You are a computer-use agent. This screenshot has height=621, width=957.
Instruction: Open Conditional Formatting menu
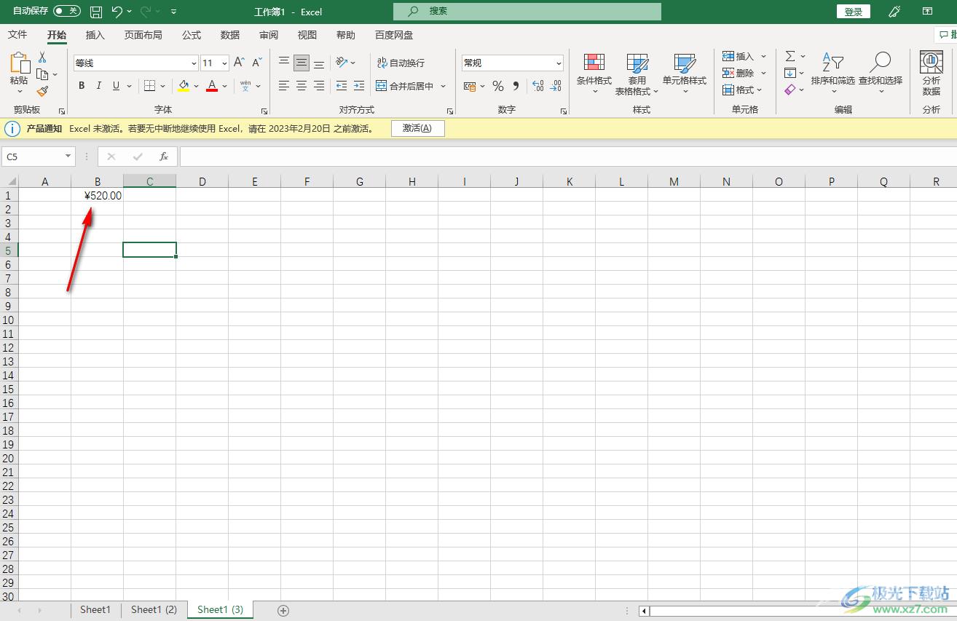pos(594,74)
